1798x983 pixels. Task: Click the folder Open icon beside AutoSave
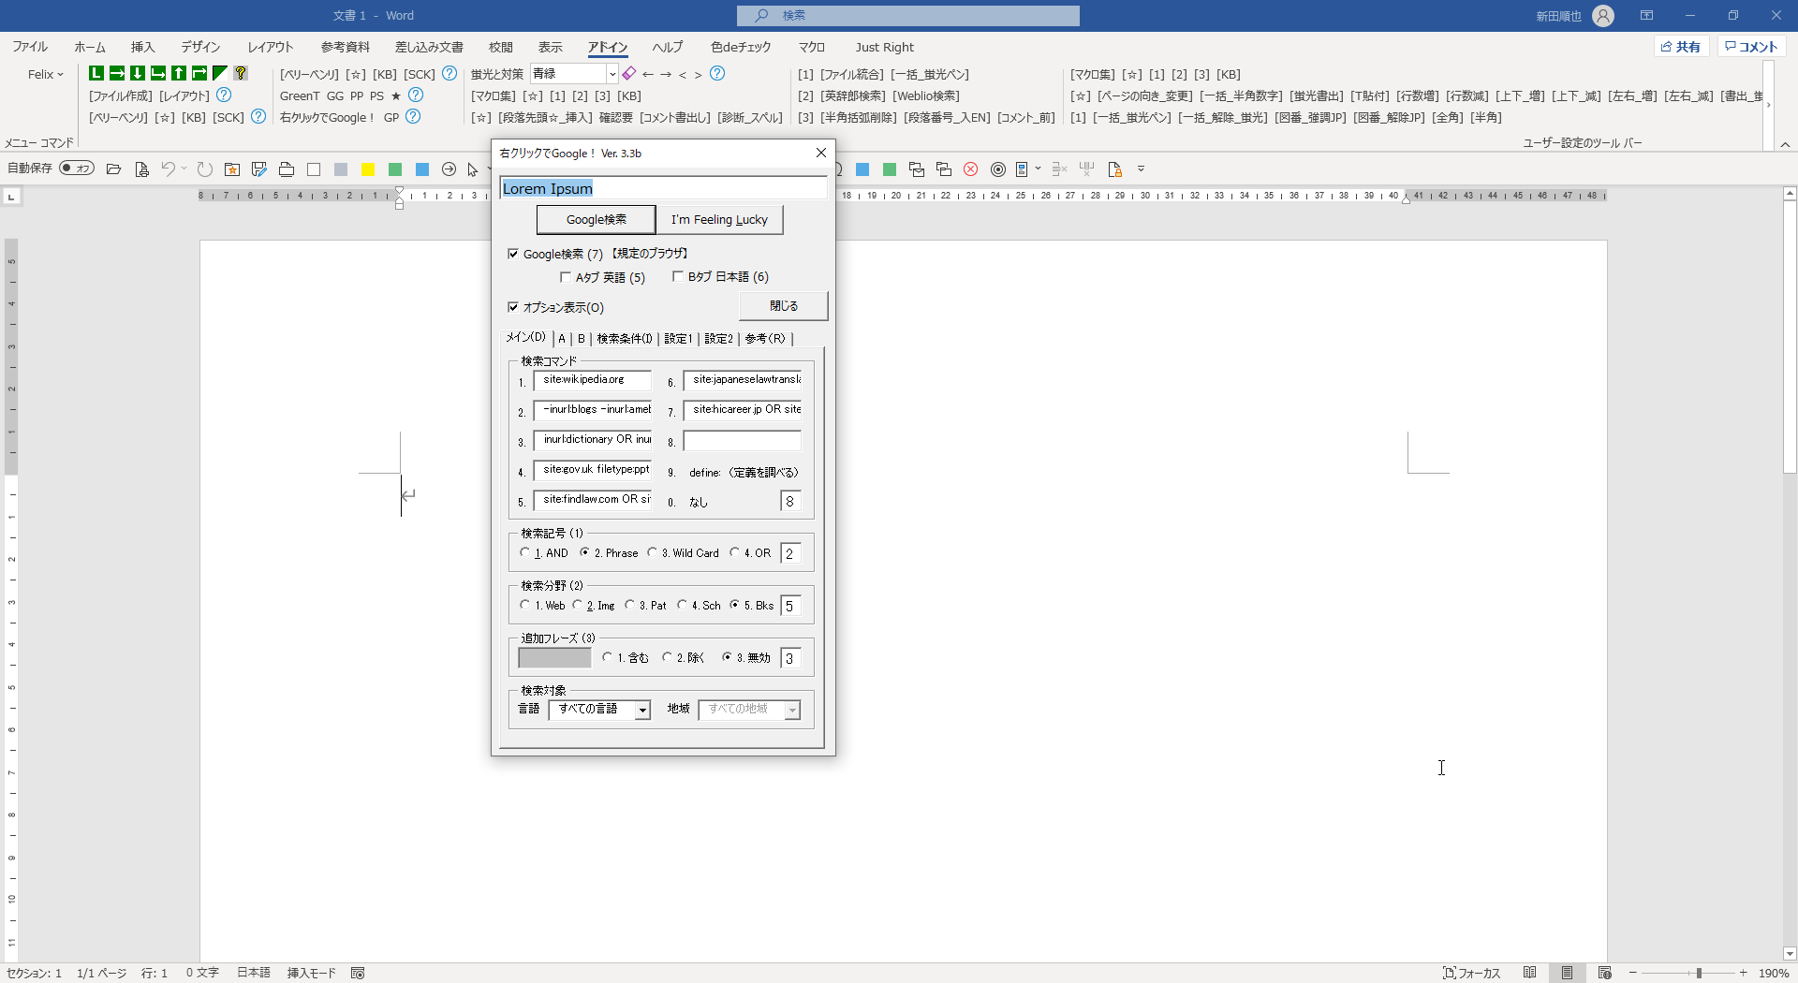pos(113,169)
